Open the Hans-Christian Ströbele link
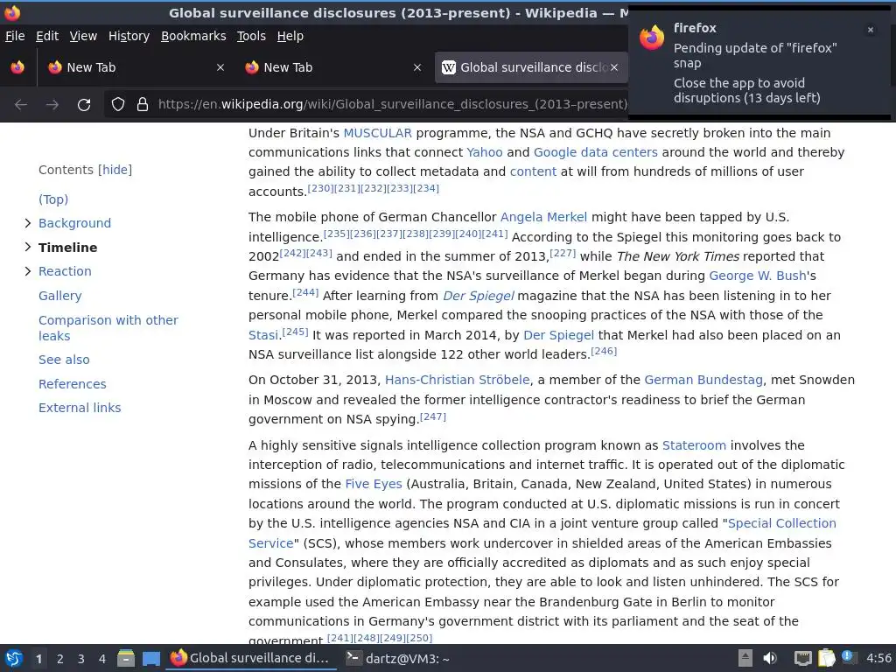 coord(457,380)
